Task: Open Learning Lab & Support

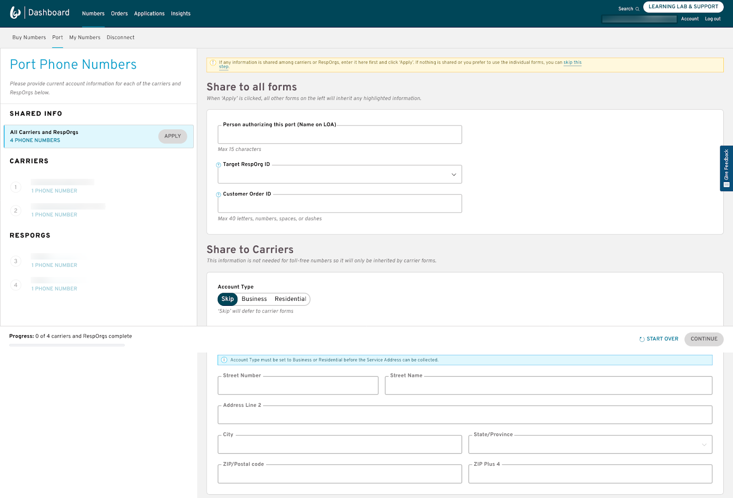Action: click(x=684, y=7)
